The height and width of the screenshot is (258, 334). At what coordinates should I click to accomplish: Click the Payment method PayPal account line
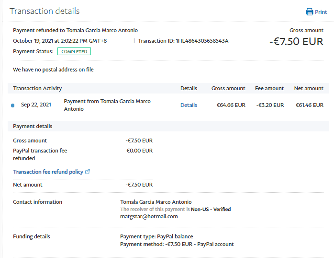(177, 244)
